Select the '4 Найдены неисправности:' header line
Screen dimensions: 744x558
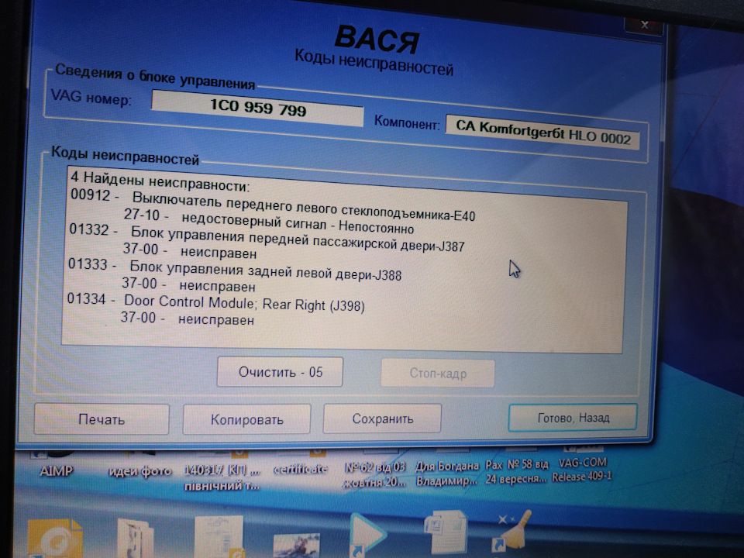(160, 181)
